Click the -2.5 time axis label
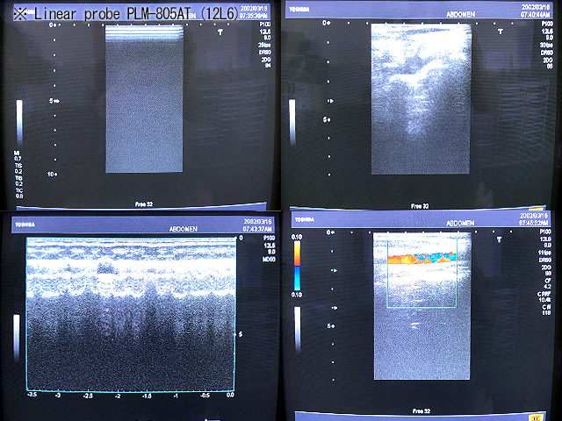 point(88,396)
